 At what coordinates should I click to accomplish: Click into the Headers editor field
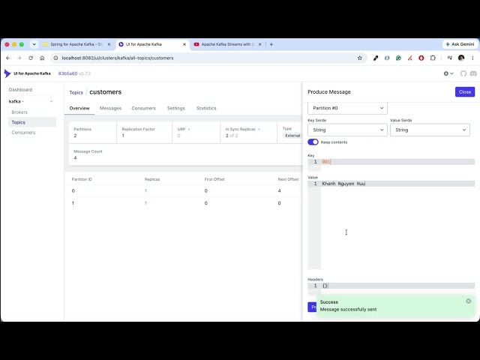tap(397, 286)
